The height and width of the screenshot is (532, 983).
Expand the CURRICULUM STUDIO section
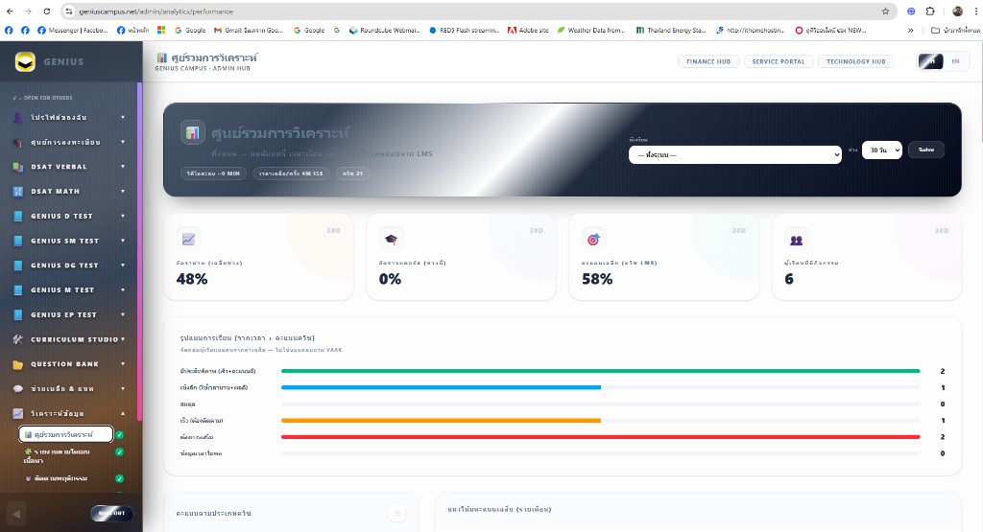[123, 339]
